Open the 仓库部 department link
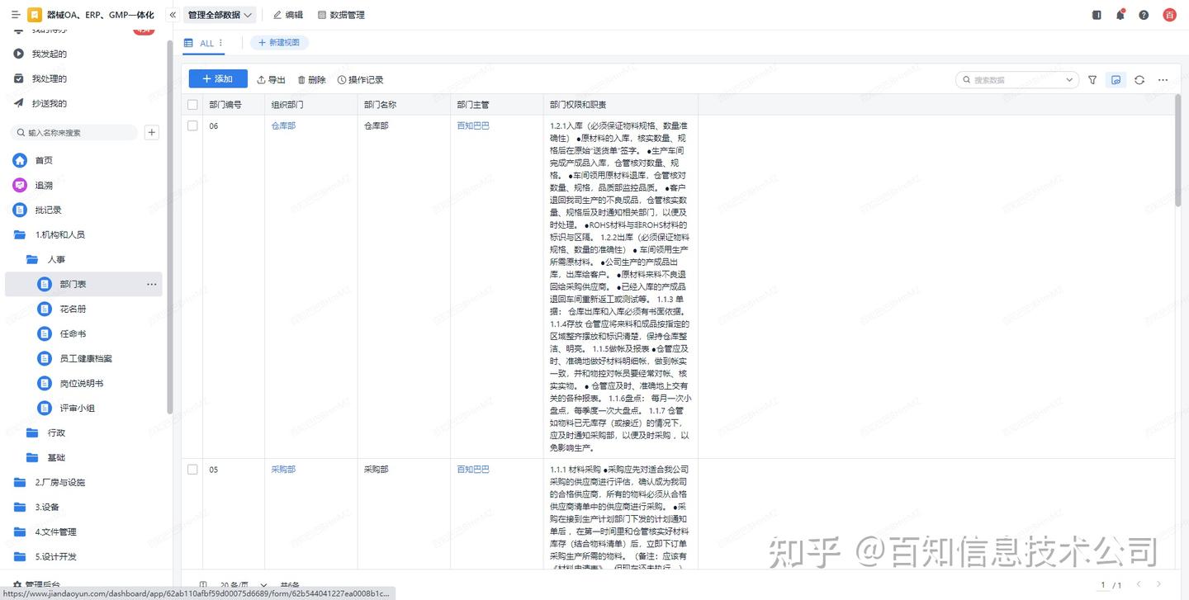This screenshot has width=1189, height=600. 283,126
